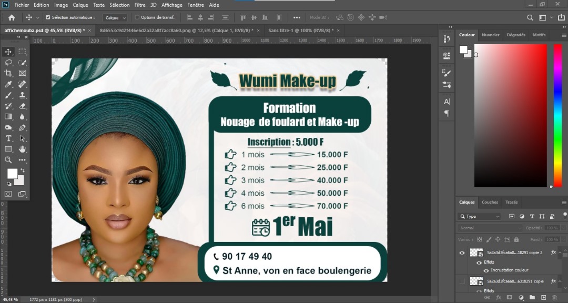Collapse effects of the 'copie 2' layer

561,252
